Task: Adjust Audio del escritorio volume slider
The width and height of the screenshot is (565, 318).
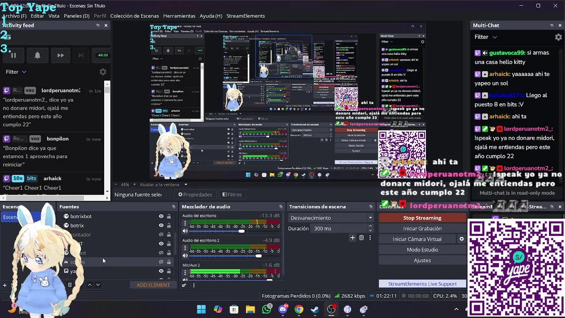Action: 241,231
